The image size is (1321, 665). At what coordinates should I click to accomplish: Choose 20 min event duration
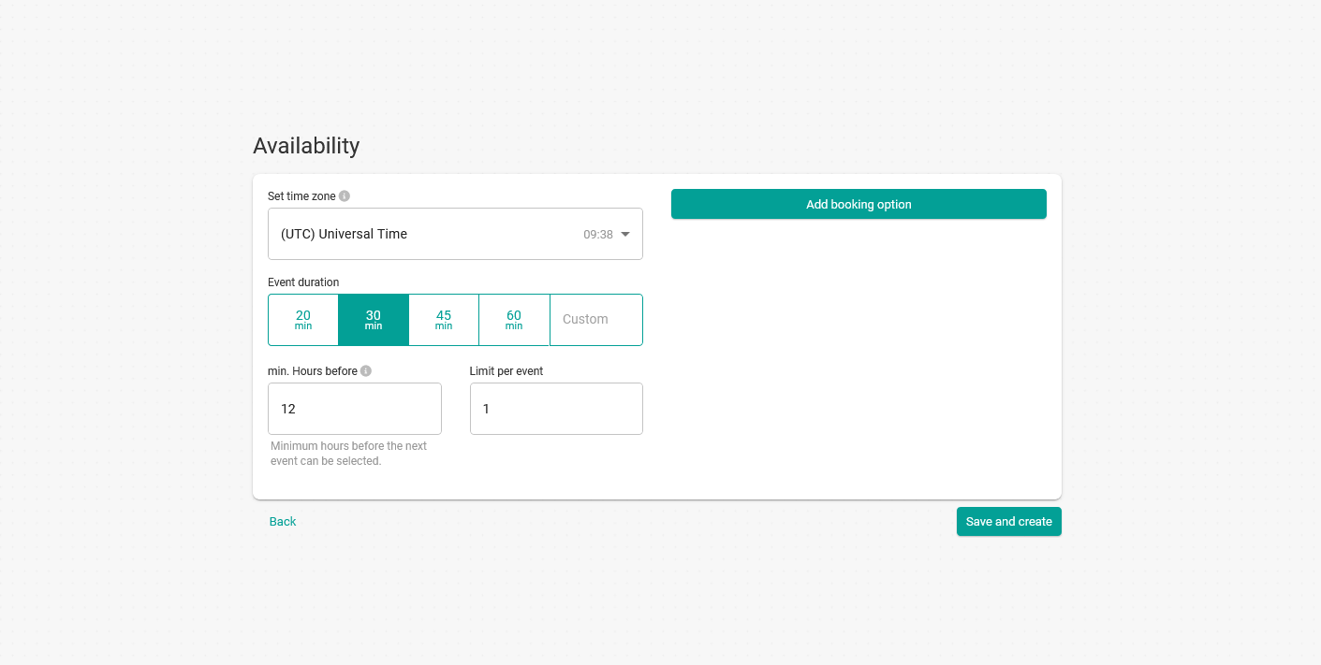coord(303,320)
